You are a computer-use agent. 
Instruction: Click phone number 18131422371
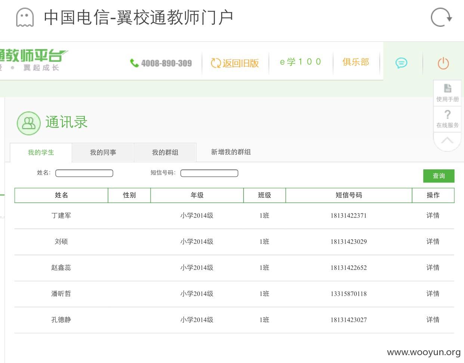pyautogui.click(x=349, y=216)
